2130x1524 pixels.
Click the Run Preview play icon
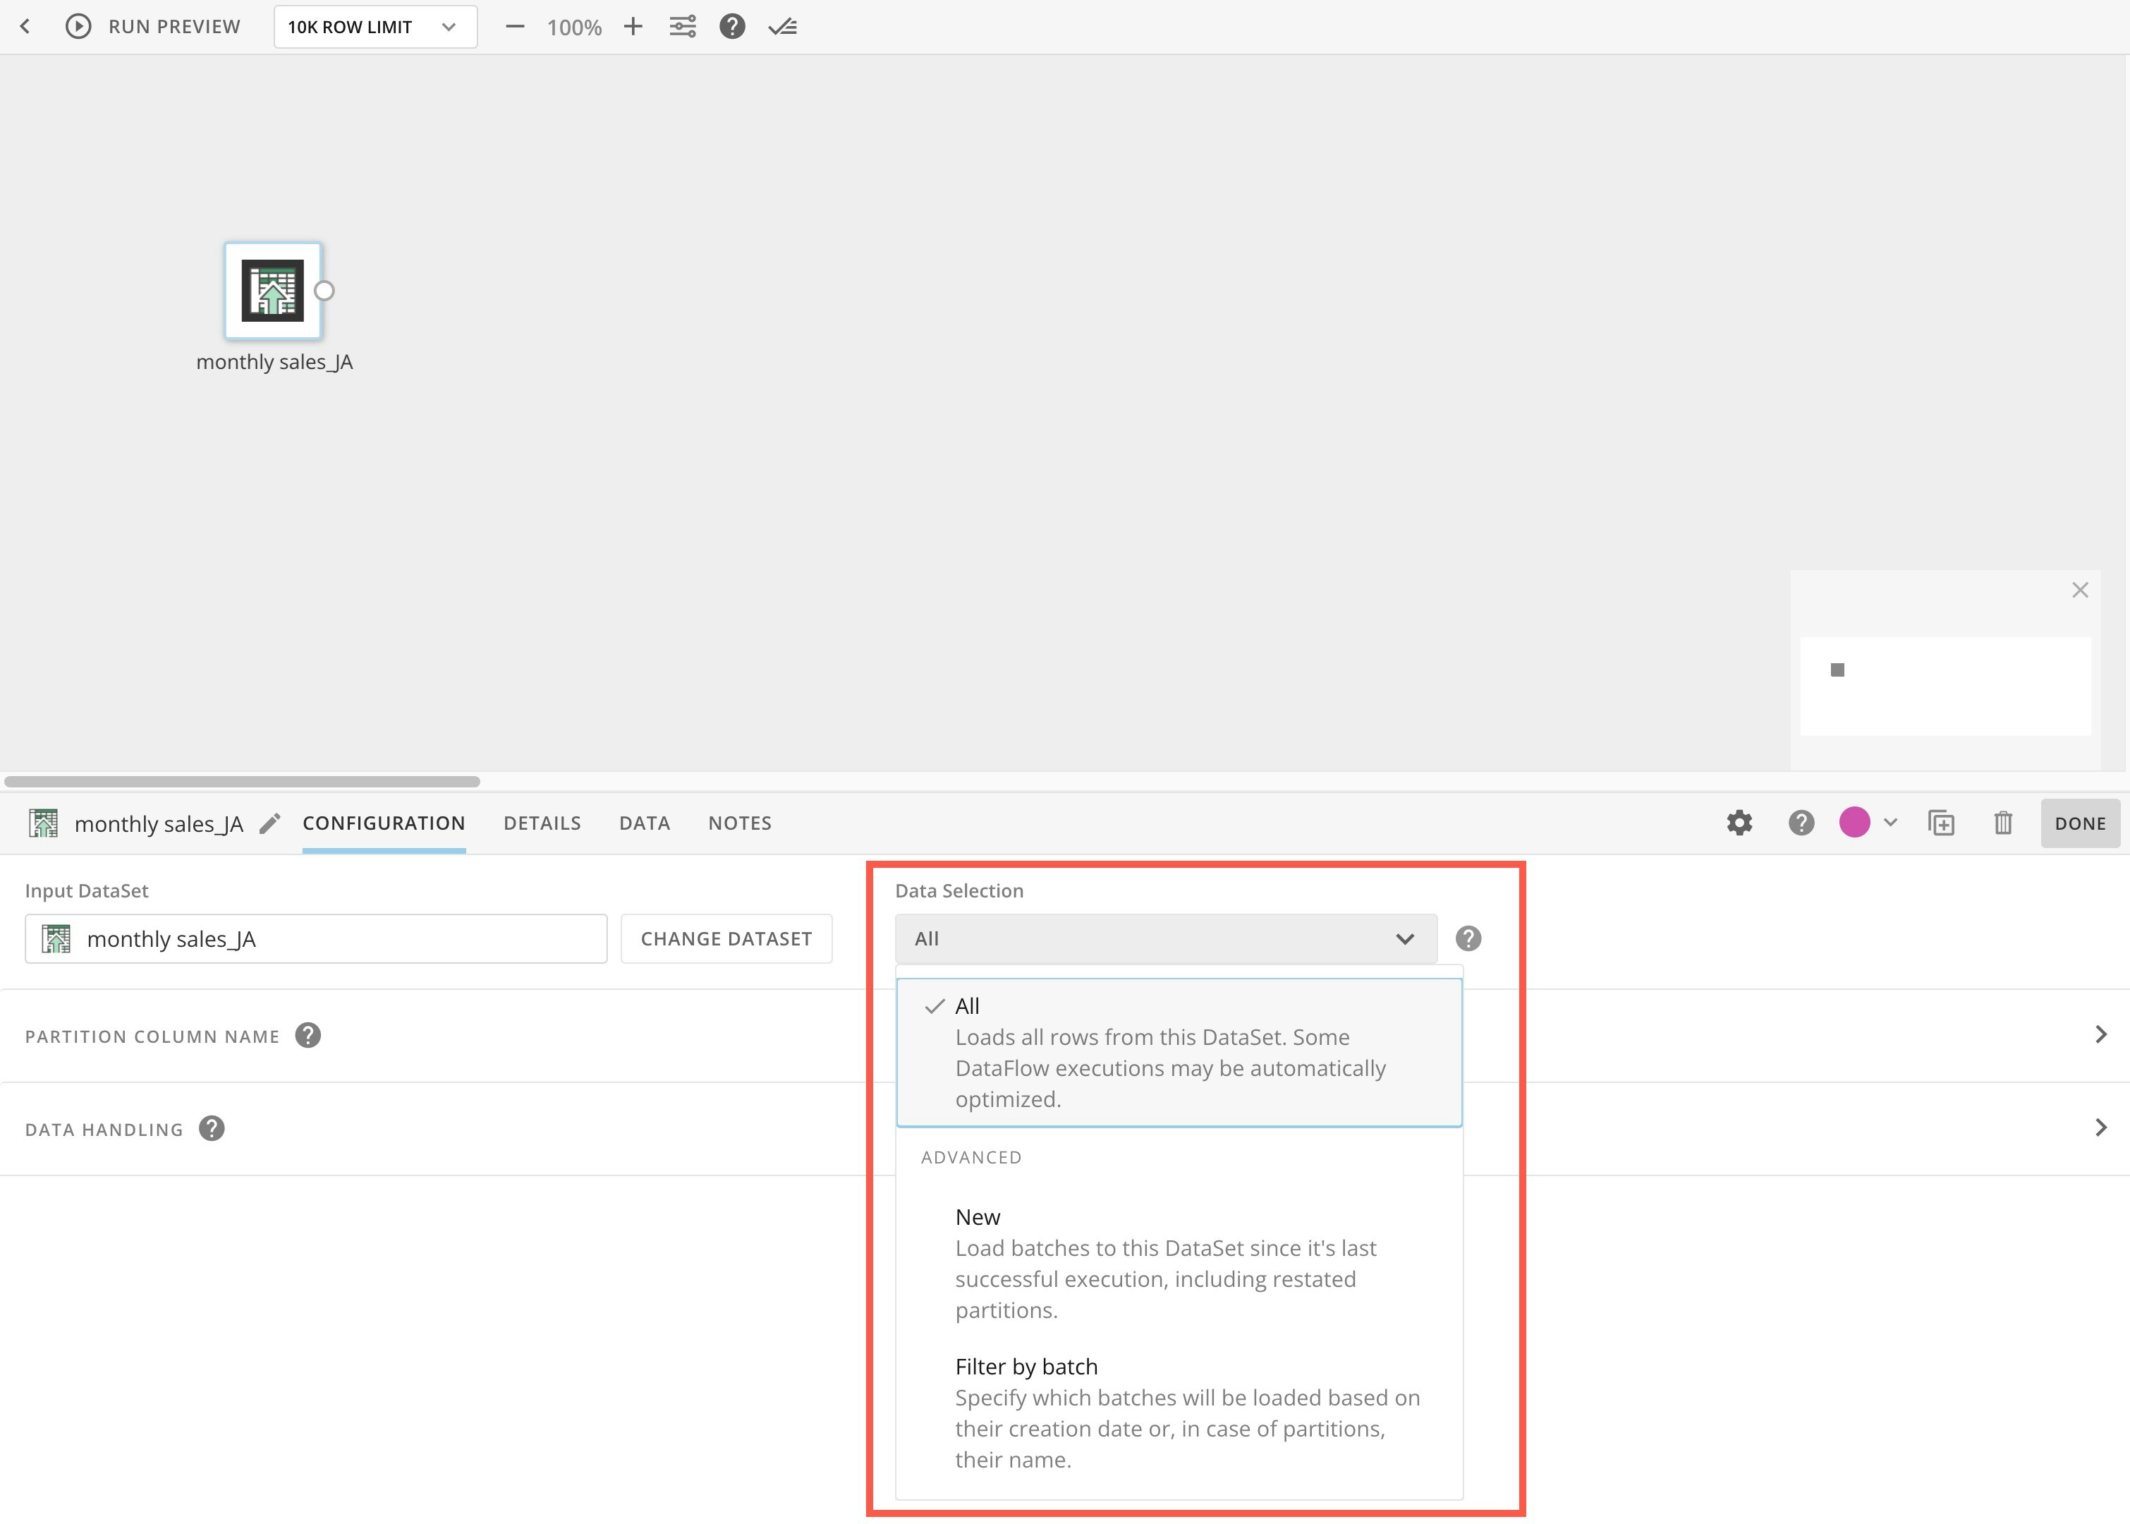79,26
